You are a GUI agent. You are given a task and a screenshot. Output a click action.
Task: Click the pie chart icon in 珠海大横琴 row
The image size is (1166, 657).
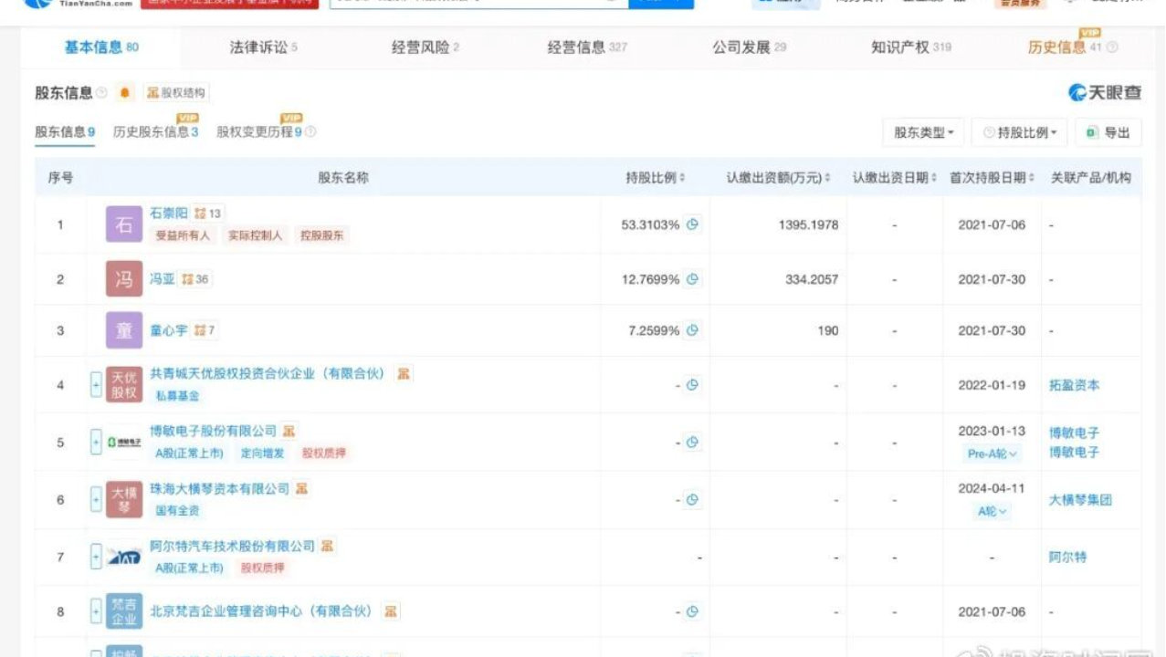pos(692,500)
